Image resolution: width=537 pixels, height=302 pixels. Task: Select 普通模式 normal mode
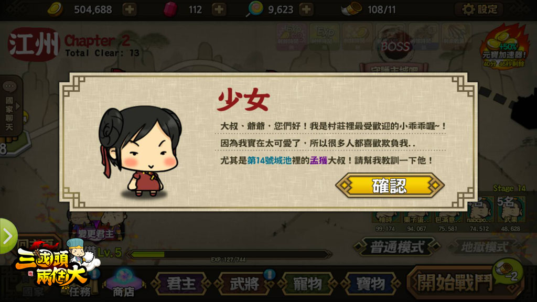tap(397, 247)
